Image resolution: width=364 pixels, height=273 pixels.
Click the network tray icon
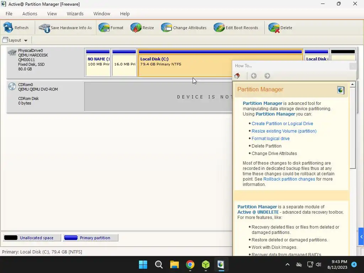pyautogui.click(x=310, y=264)
